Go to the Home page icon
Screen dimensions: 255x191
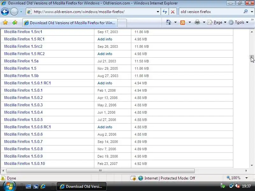tap(169, 22)
